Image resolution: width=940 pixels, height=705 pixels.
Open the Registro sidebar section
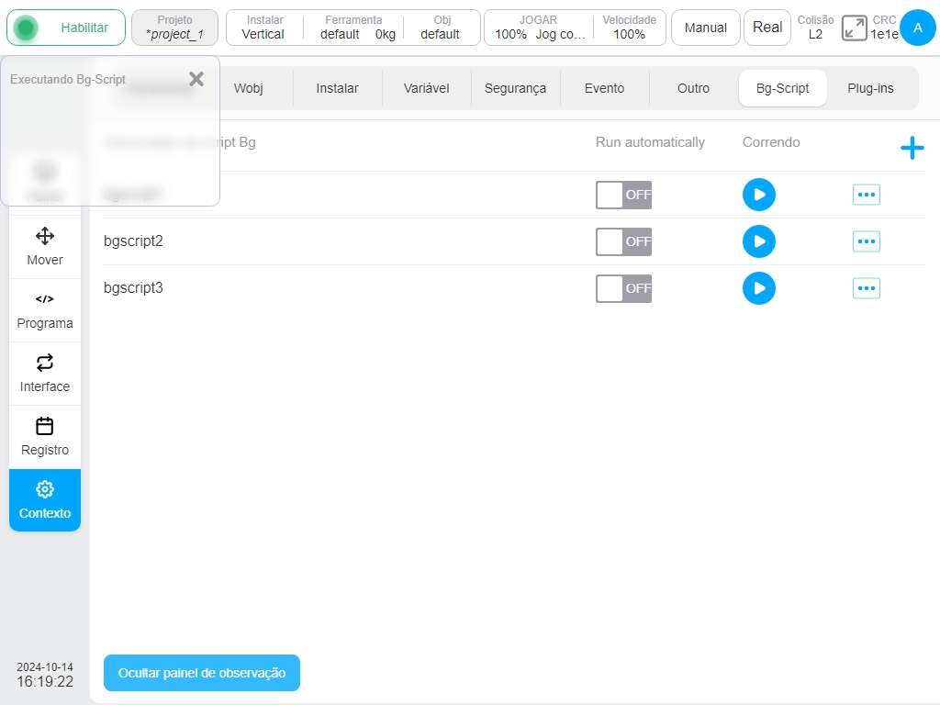point(45,438)
